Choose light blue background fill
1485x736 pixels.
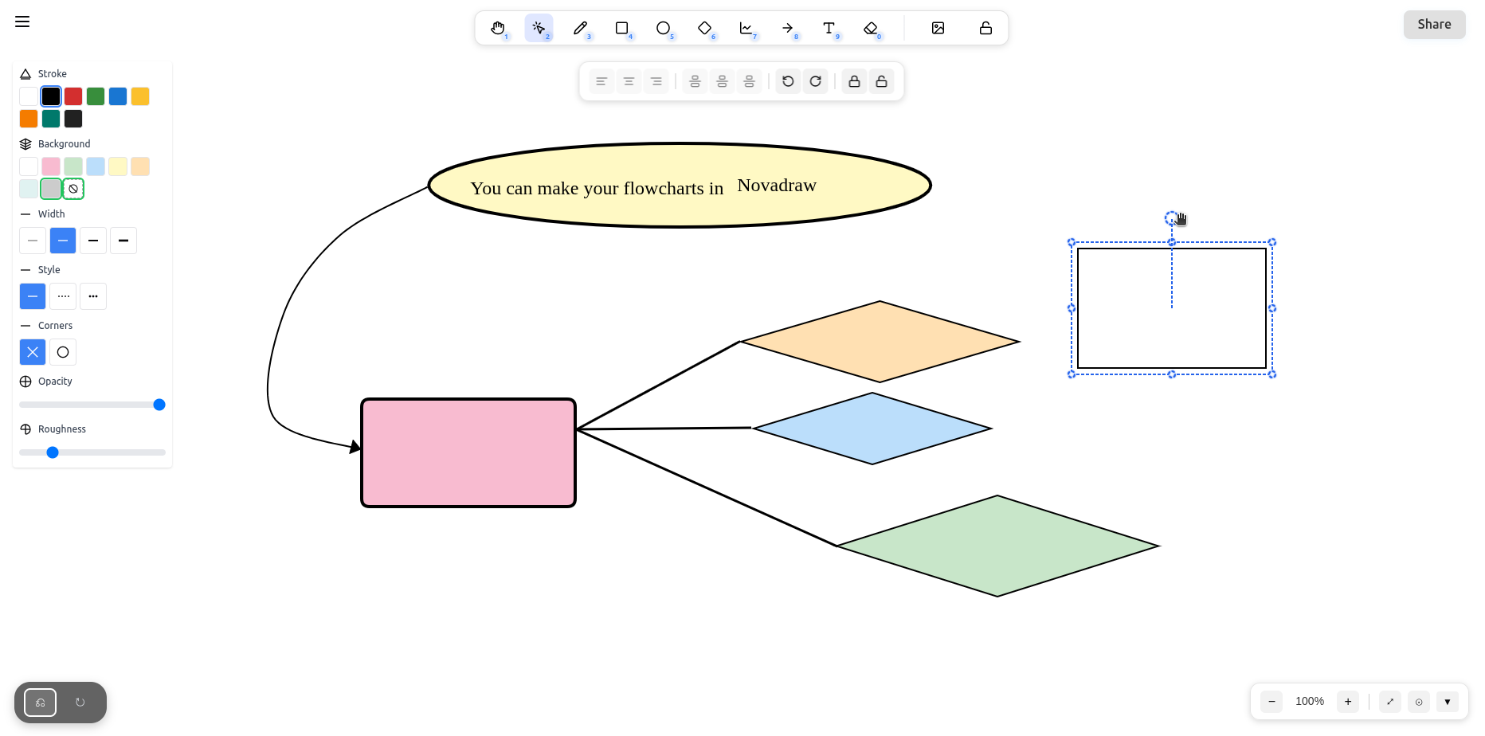pos(96,166)
